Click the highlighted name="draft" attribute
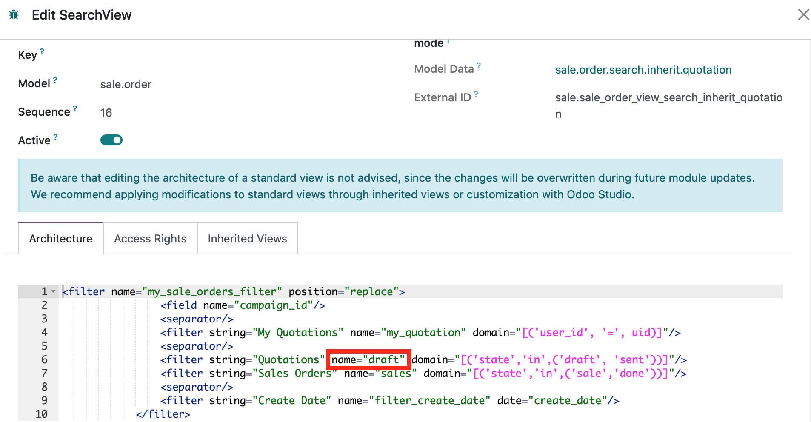 point(368,359)
